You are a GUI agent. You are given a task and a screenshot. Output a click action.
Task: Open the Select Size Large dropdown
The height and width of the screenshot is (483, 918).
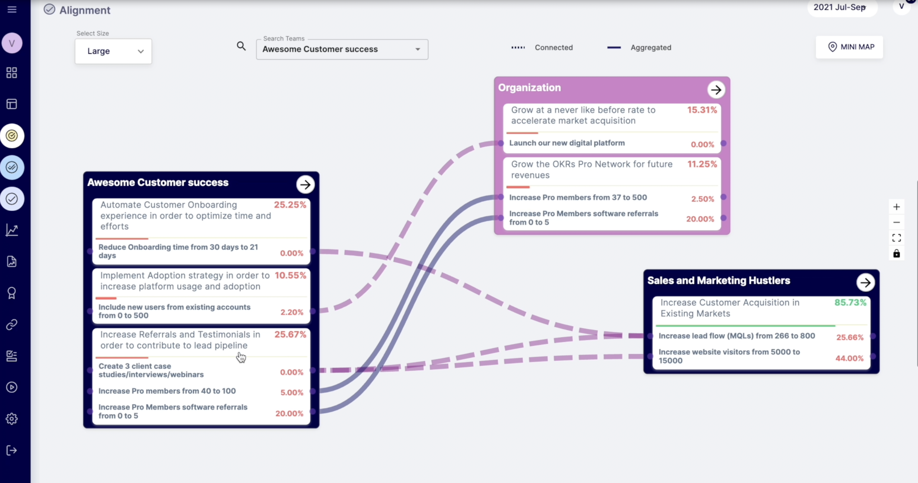113,51
